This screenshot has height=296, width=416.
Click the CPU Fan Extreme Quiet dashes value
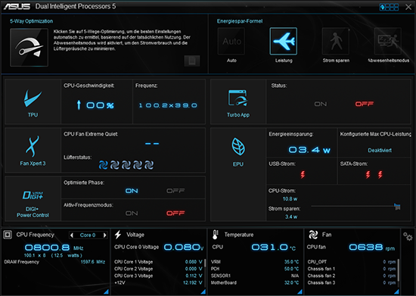point(152,144)
